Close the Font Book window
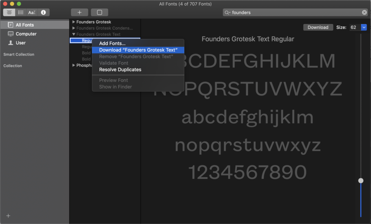The height and width of the screenshot is (224, 371). [x=5, y=4]
